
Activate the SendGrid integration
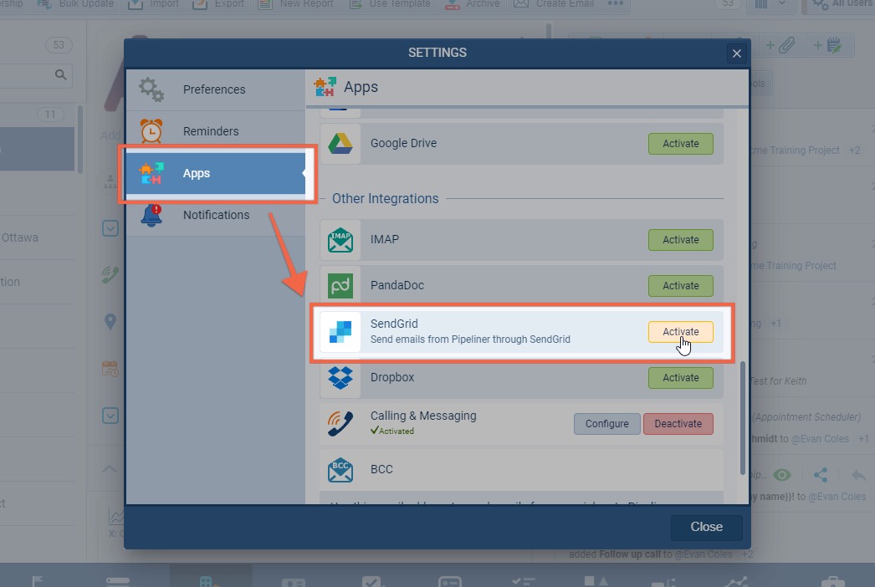point(680,332)
